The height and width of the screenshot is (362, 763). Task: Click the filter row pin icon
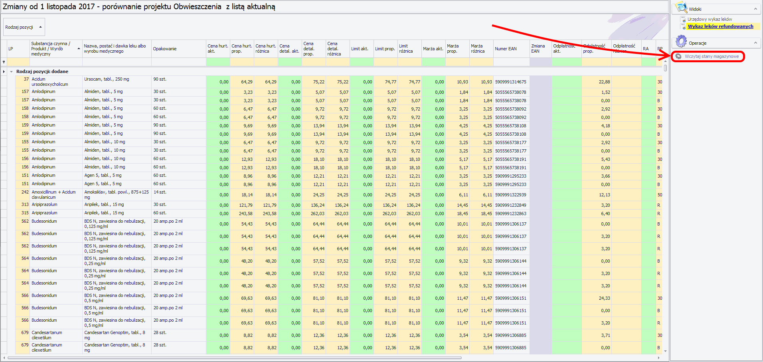click(x=4, y=62)
